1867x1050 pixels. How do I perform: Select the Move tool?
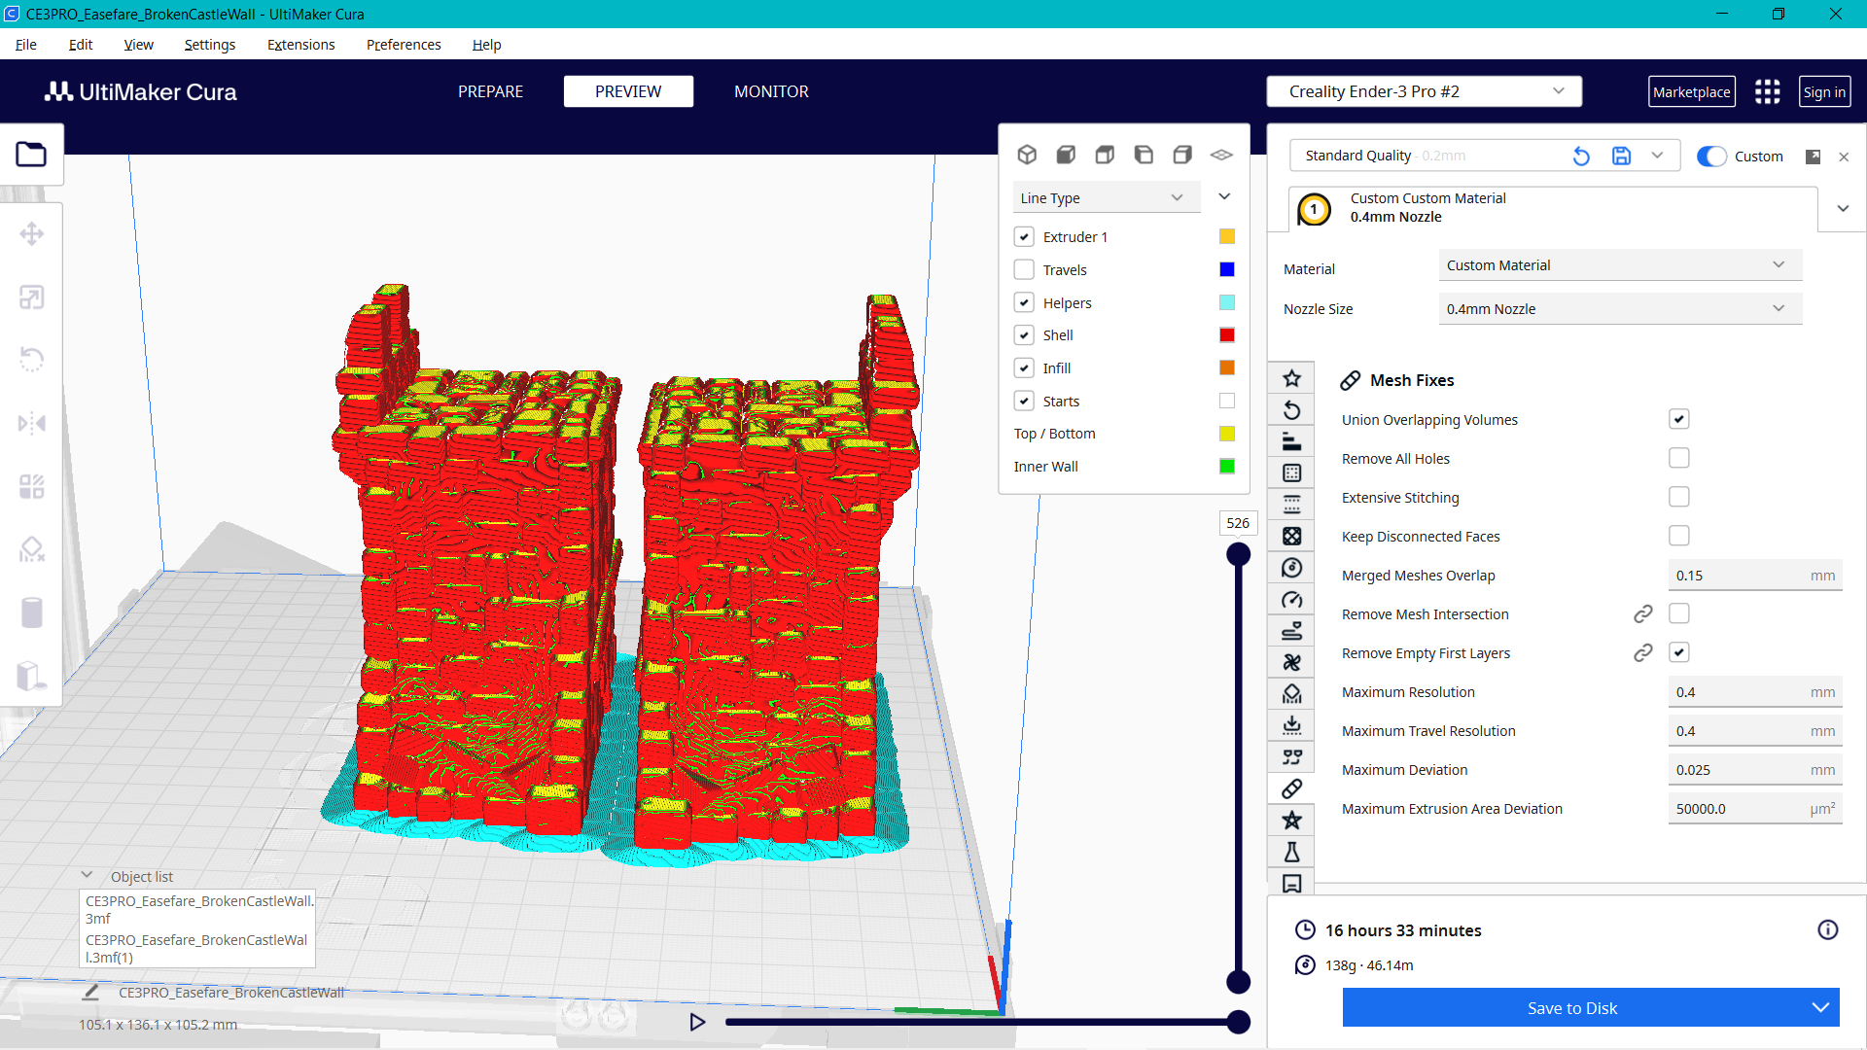click(32, 233)
